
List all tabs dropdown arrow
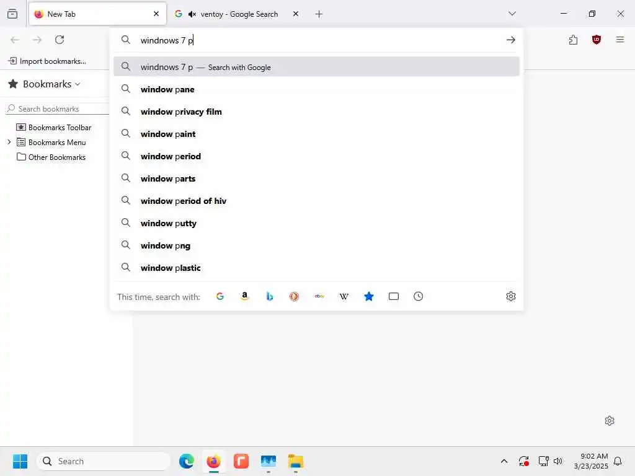pos(512,14)
